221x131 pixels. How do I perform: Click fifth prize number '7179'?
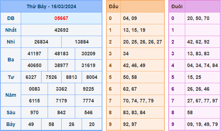61,101
